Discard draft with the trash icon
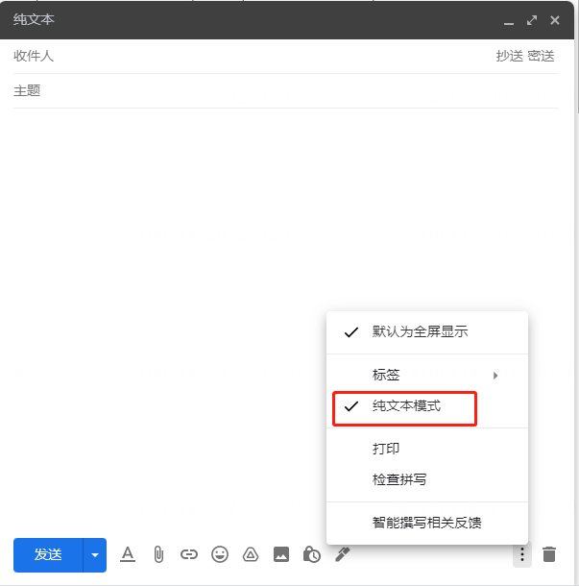The height and width of the screenshot is (586, 579). pos(549,554)
